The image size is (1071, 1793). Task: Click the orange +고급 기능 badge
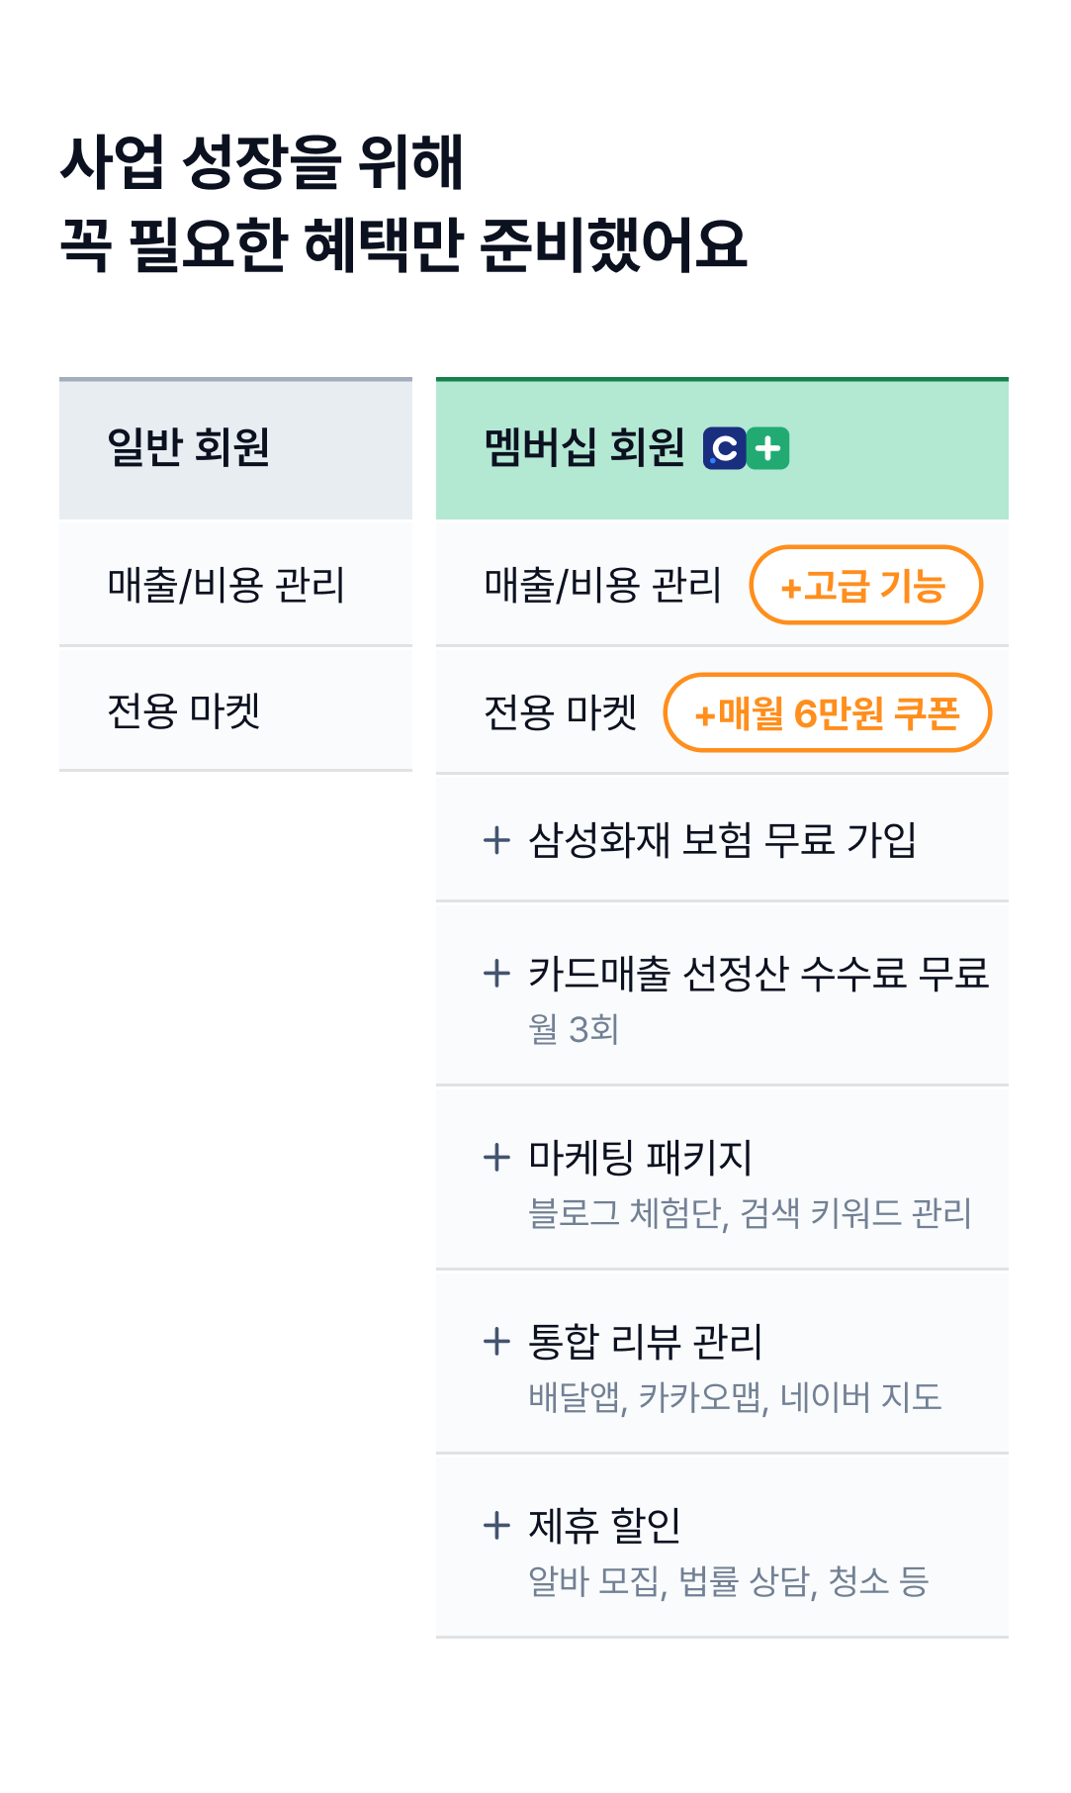[x=865, y=585]
